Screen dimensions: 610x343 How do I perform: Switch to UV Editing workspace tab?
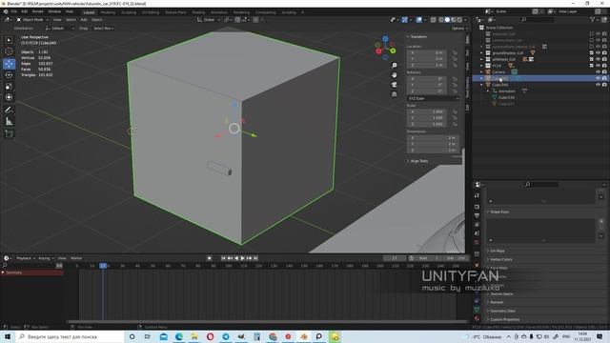tap(151, 12)
